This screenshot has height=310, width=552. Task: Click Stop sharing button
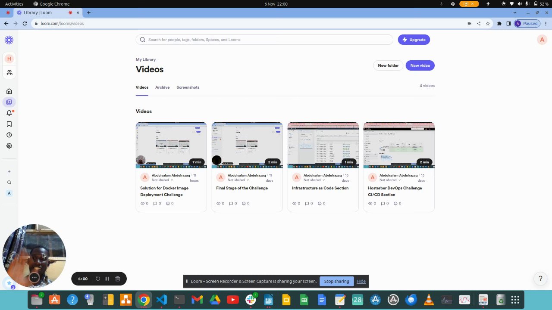pos(336,282)
